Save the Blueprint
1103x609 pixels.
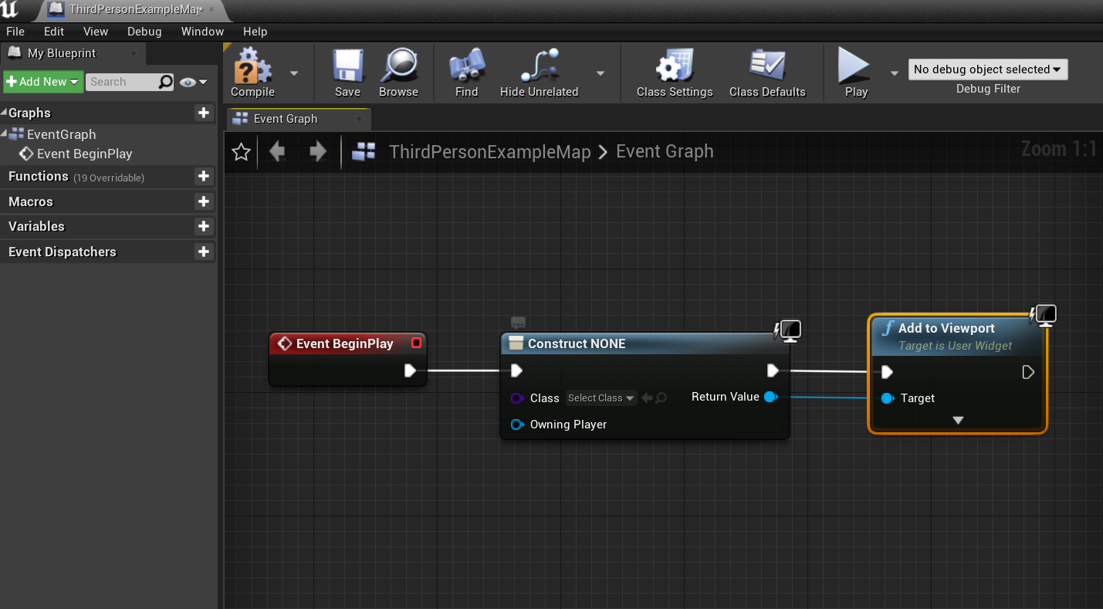pos(347,72)
